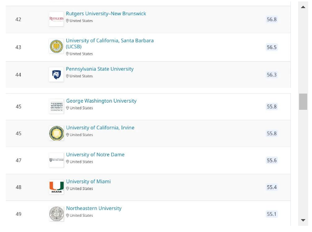Click the Rutgers University logo thumbnail
Image resolution: width=312 pixels, height=232 pixels.
[x=56, y=19]
